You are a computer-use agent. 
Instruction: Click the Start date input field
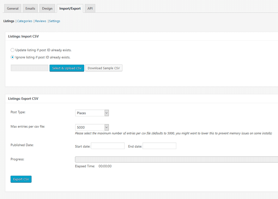pos(108,146)
